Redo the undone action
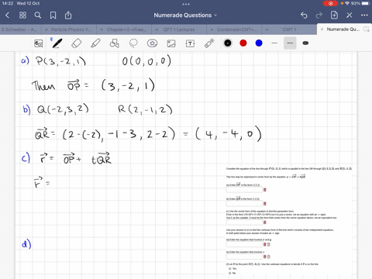 319,15
